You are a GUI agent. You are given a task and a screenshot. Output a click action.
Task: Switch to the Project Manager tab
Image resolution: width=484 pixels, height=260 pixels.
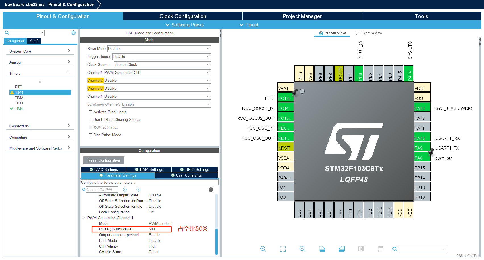302,16
